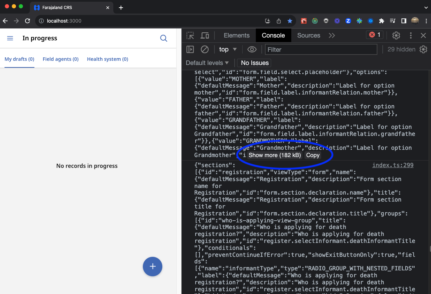431x294 pixels.
Task: Toggle the console sidebar panel
Action: point(190,49)
